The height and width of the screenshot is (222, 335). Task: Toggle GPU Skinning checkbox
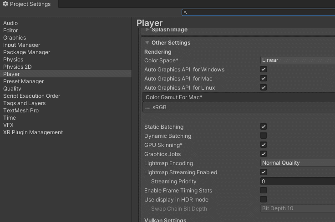(x=264, y=145)
